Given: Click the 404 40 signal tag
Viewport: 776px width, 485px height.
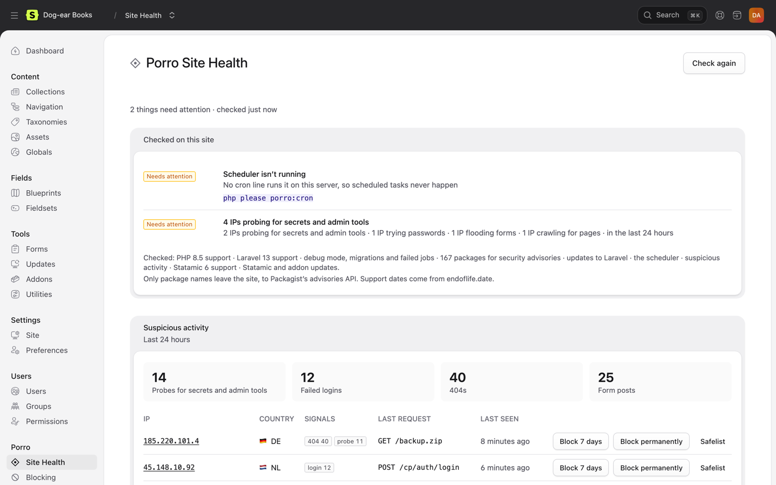Looking at the screenshot, I should [318, 441].
